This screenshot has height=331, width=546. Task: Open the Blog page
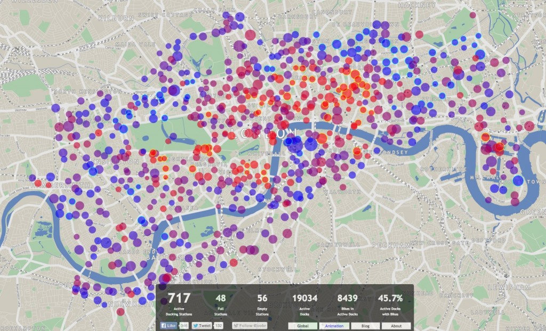point(365,325)
